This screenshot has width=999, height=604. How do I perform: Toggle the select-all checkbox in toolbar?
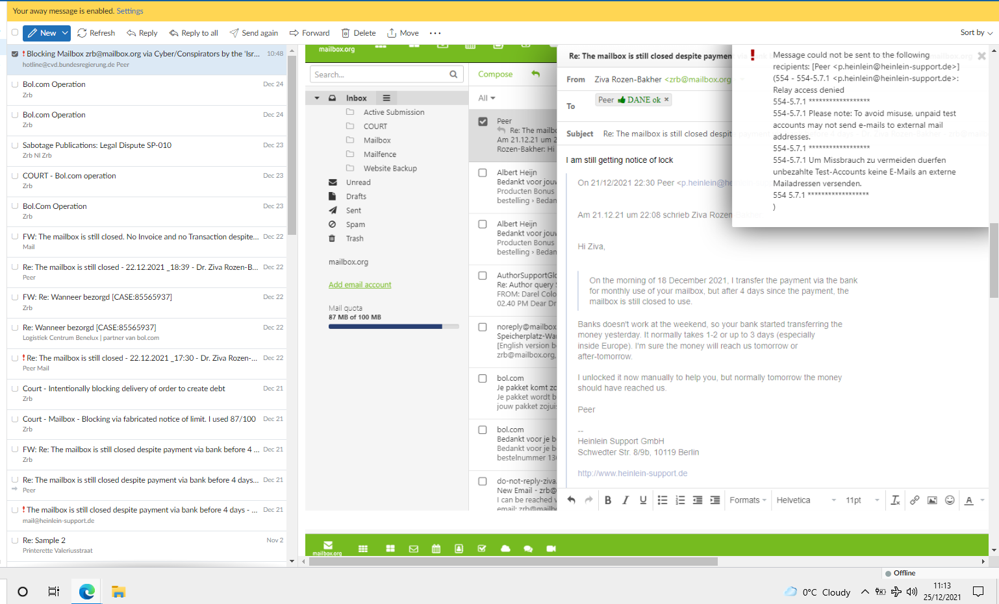[x=15, y=32]
